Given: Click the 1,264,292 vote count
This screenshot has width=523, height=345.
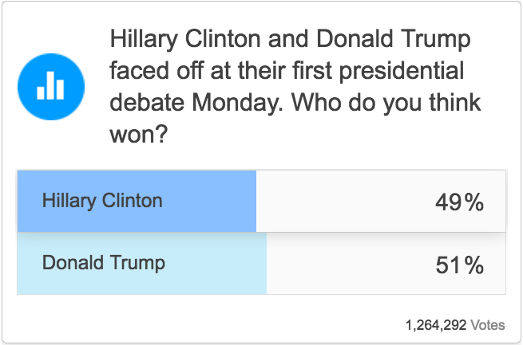Looking at the screenshot, I should (436, 325).
